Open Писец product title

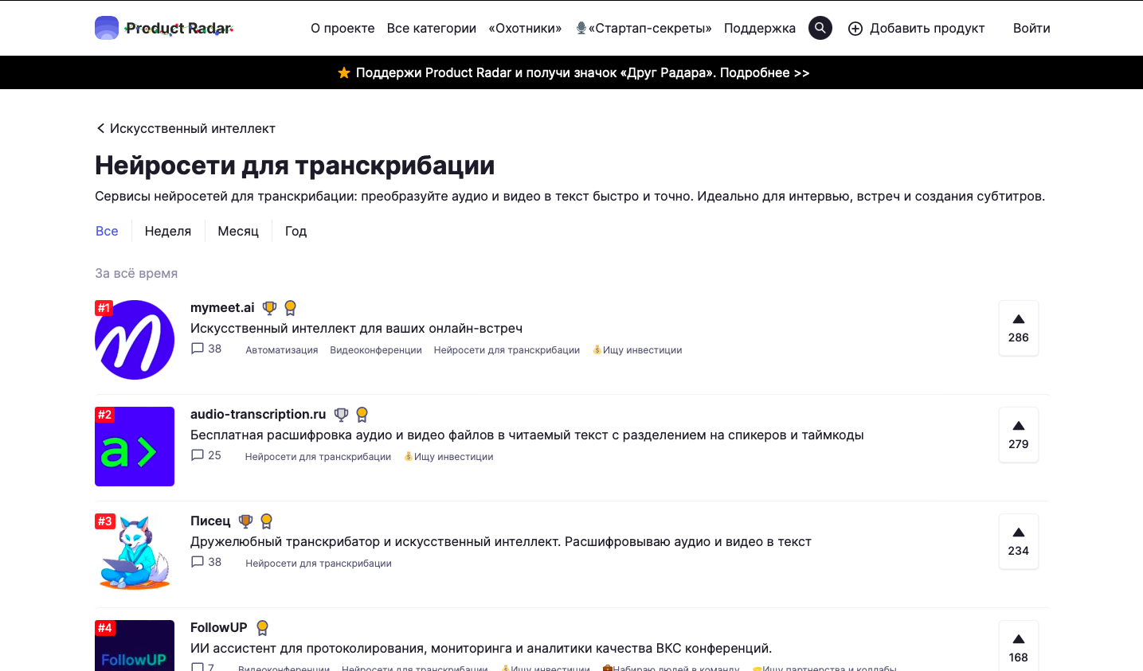[210, 521]
